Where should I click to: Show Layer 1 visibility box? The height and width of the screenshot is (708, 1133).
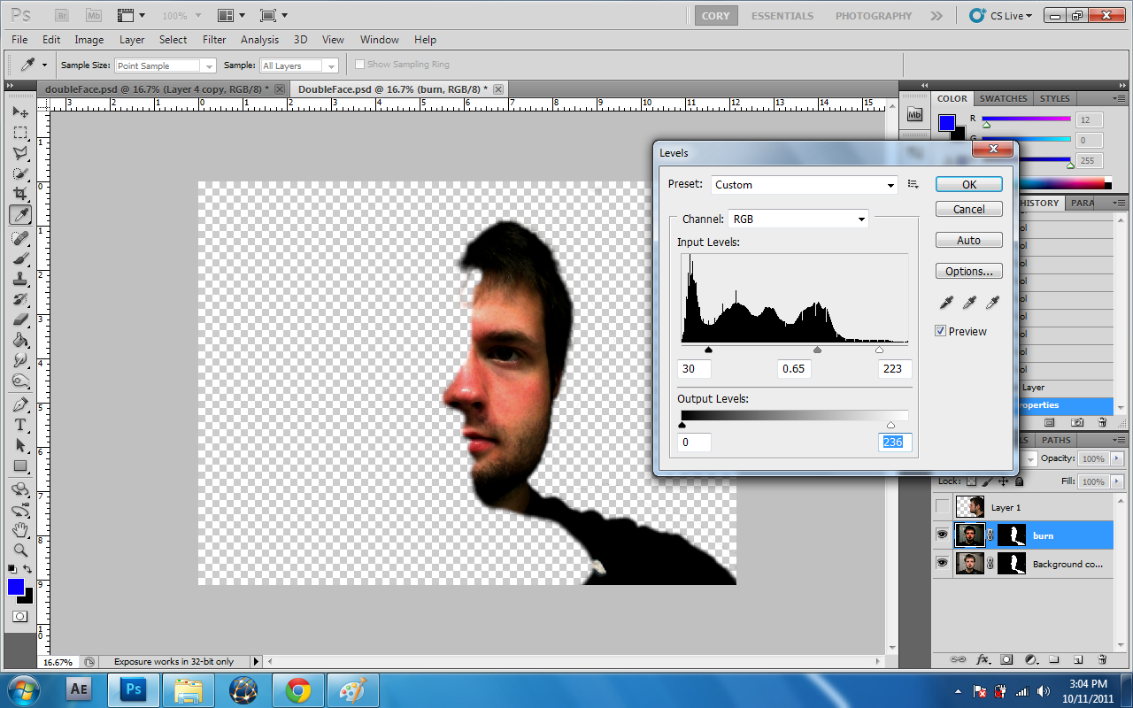click(942, 507)
